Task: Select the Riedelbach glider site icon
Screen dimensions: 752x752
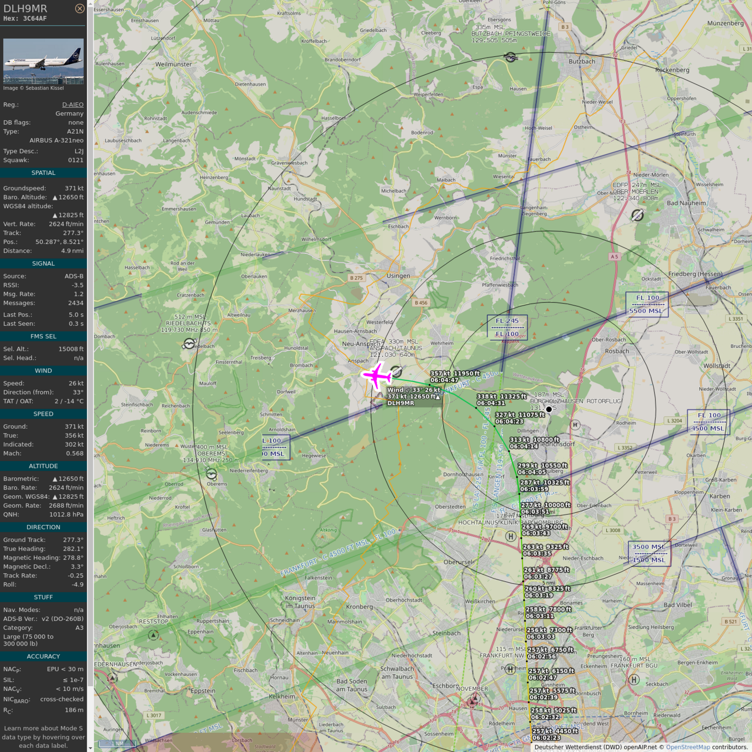Action: pyautogui.click(x=189, y=344)
